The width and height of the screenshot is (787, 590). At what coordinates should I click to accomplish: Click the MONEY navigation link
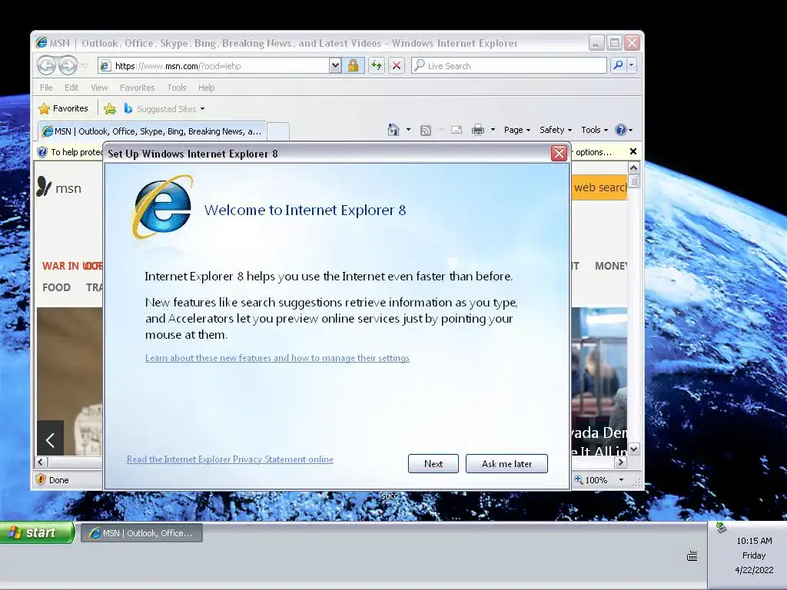[611, 266]
